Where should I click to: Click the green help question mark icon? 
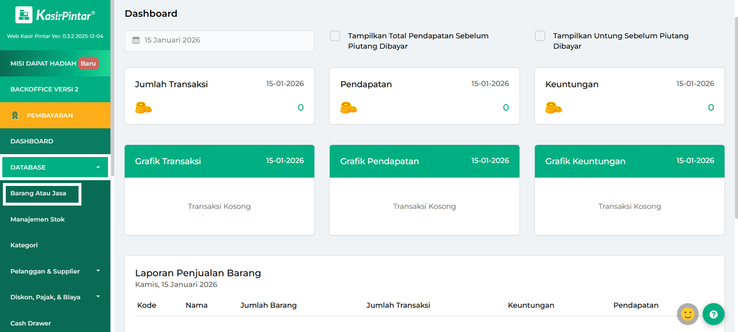point(713,314)
